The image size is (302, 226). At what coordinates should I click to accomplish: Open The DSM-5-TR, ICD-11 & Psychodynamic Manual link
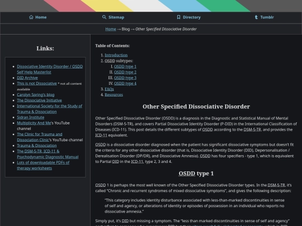[x=48, y=154]
